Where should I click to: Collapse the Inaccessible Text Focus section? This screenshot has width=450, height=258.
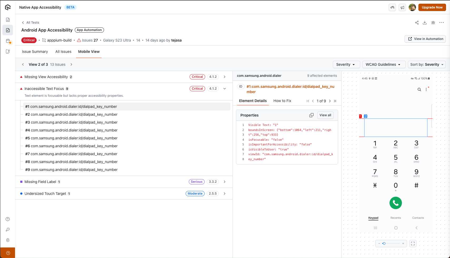point(225,89)
